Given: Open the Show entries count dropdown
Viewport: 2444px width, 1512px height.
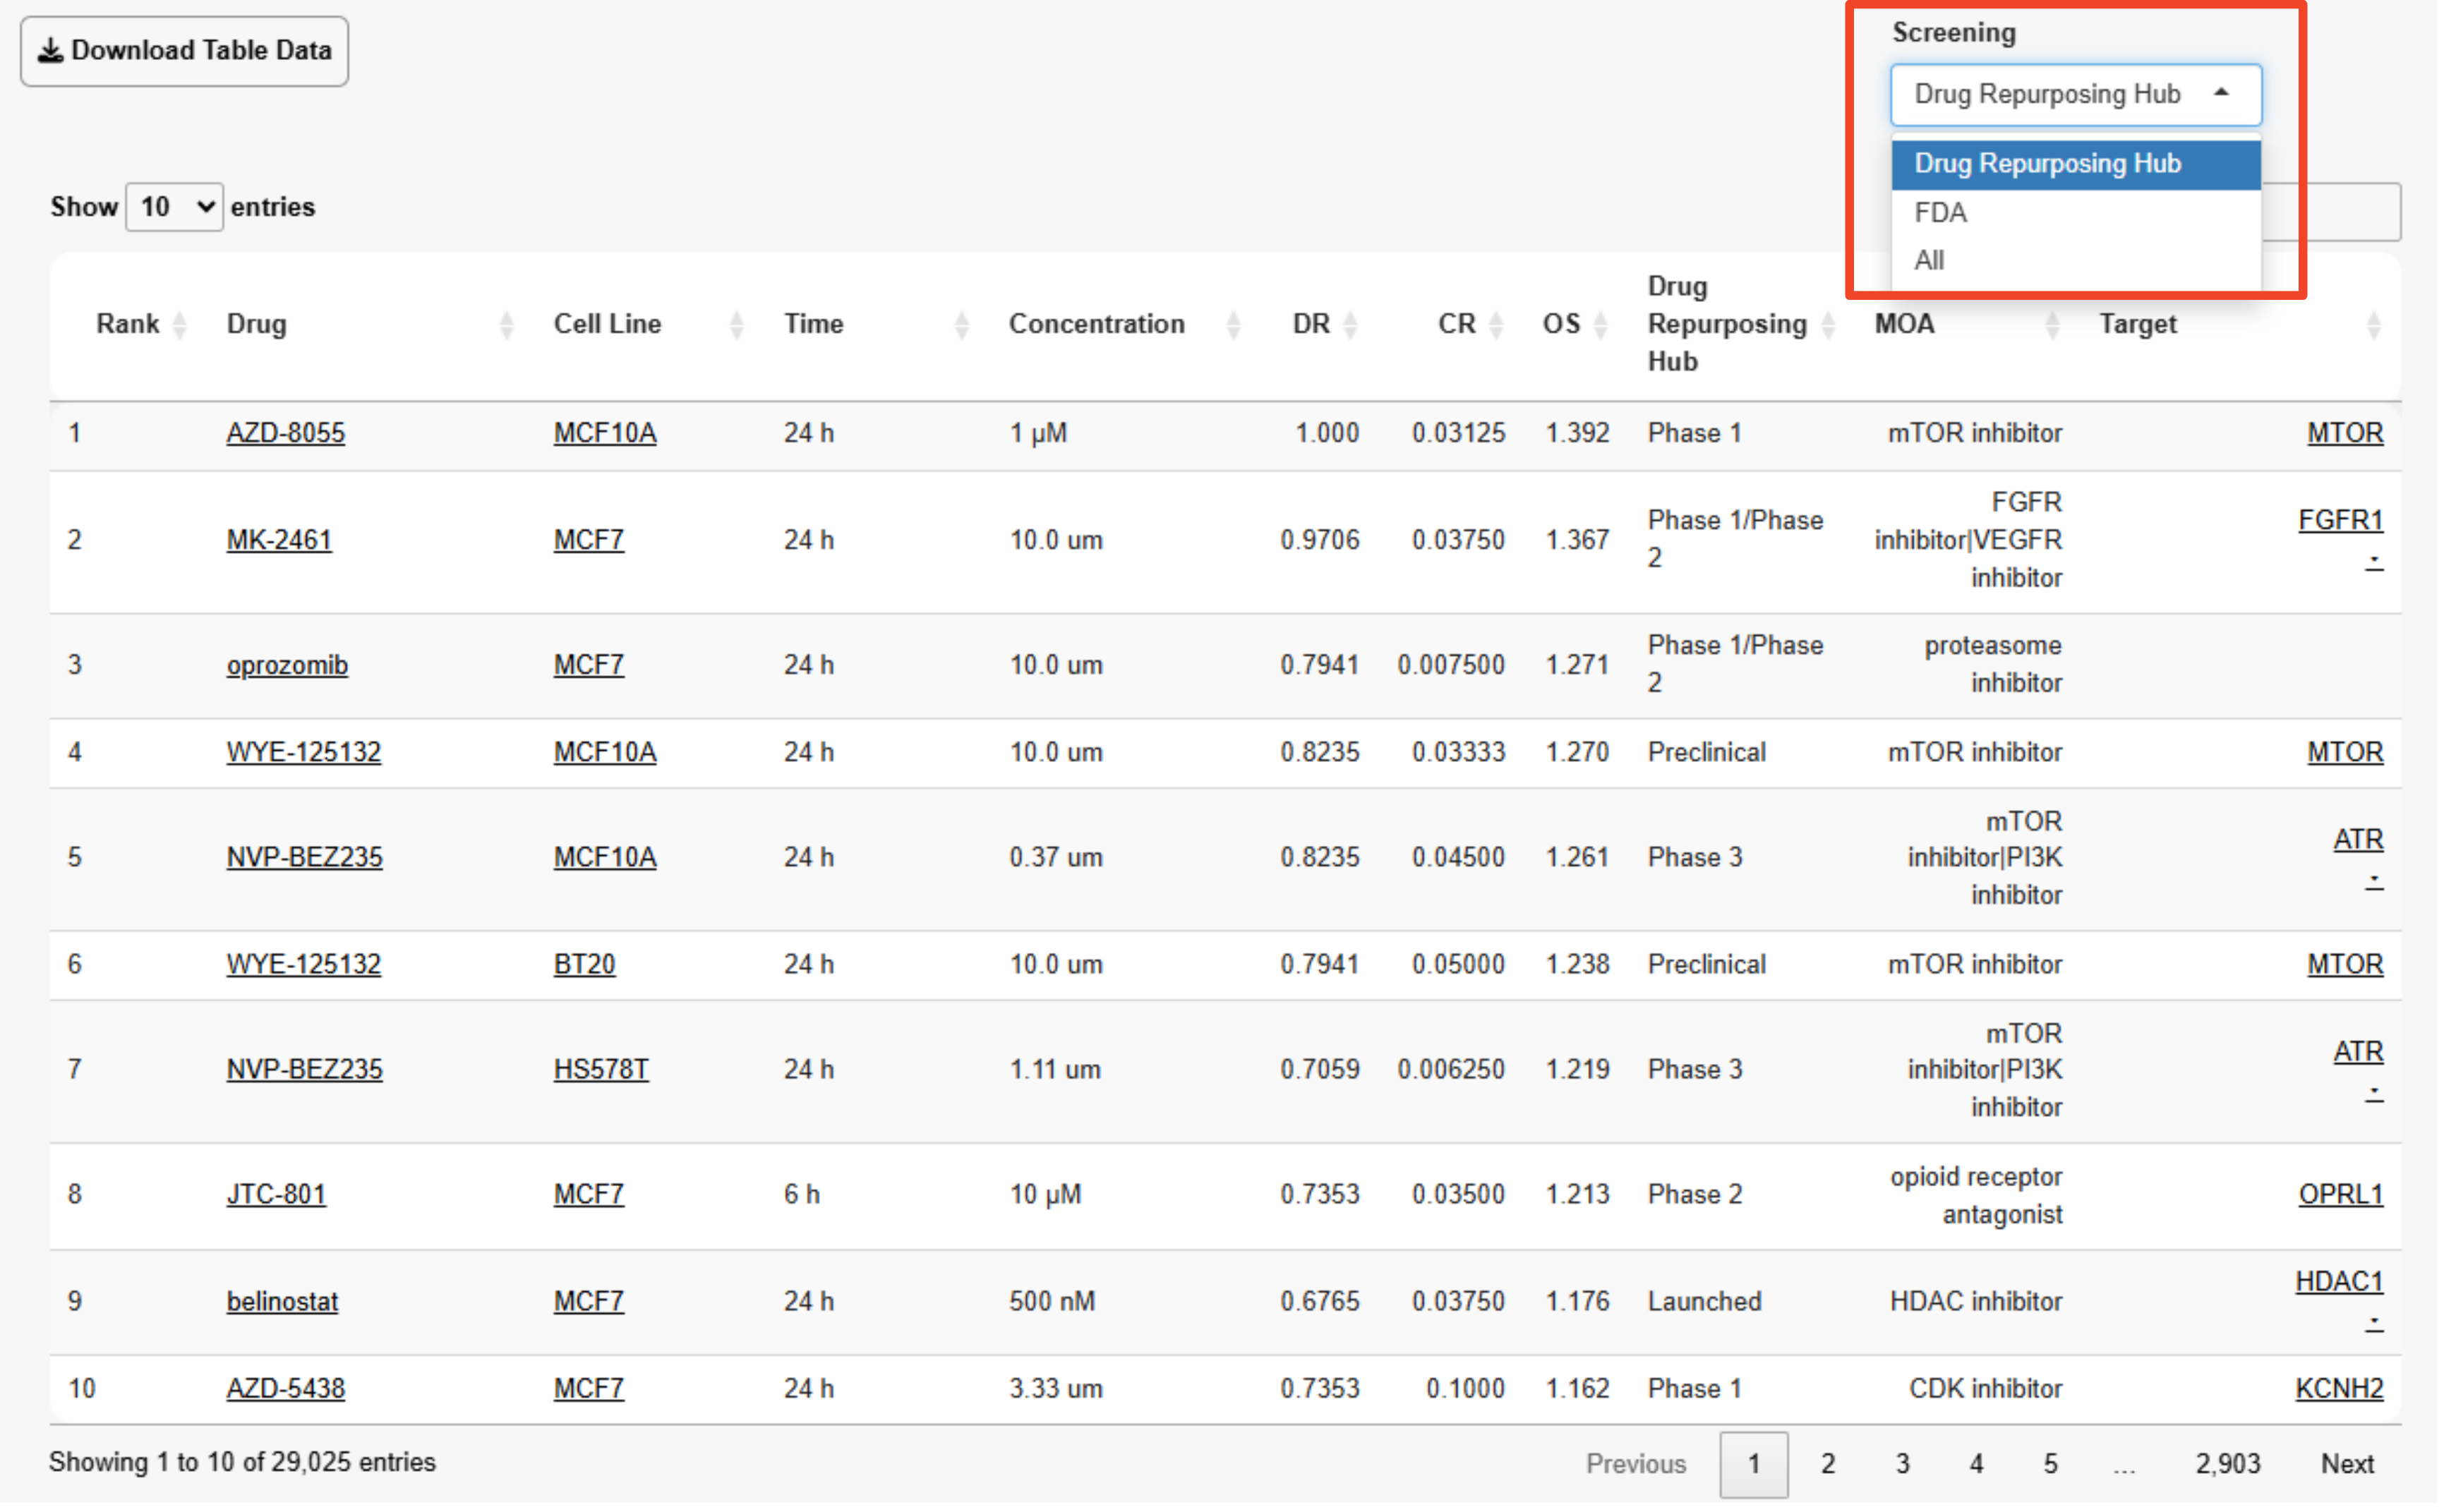Looking at the screenshot, I should coord(174,207).
